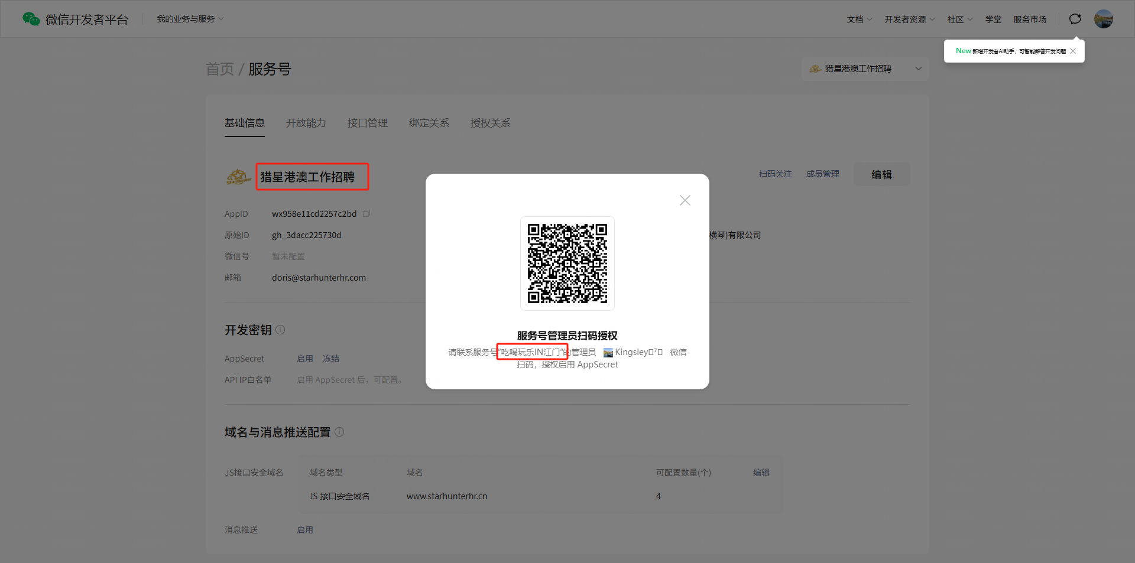Switch to the 接口管理 tab
The image size is (1135, 563).
pos(368,123)
